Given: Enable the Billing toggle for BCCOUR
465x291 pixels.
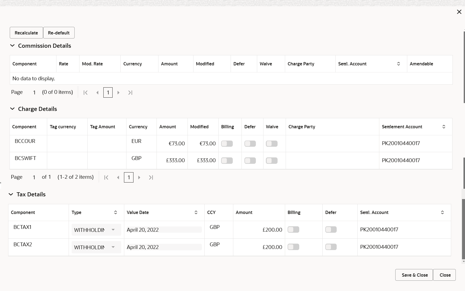Looking at the screenshot, I should click(x=227, y=143).
